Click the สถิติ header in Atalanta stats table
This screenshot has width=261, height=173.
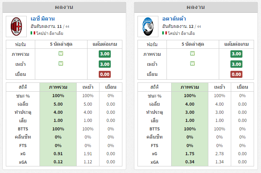[155, 87]
